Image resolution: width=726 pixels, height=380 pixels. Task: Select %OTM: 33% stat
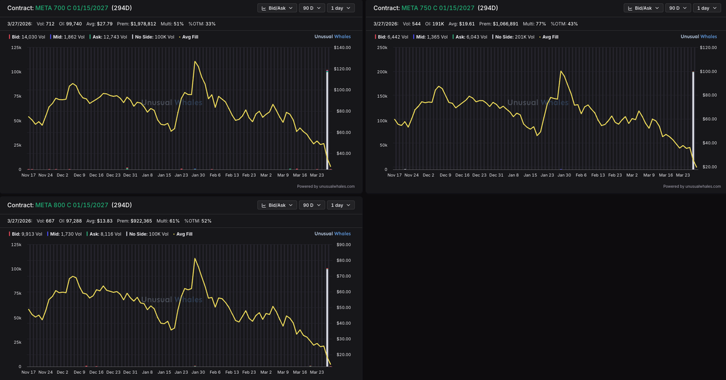202,24
